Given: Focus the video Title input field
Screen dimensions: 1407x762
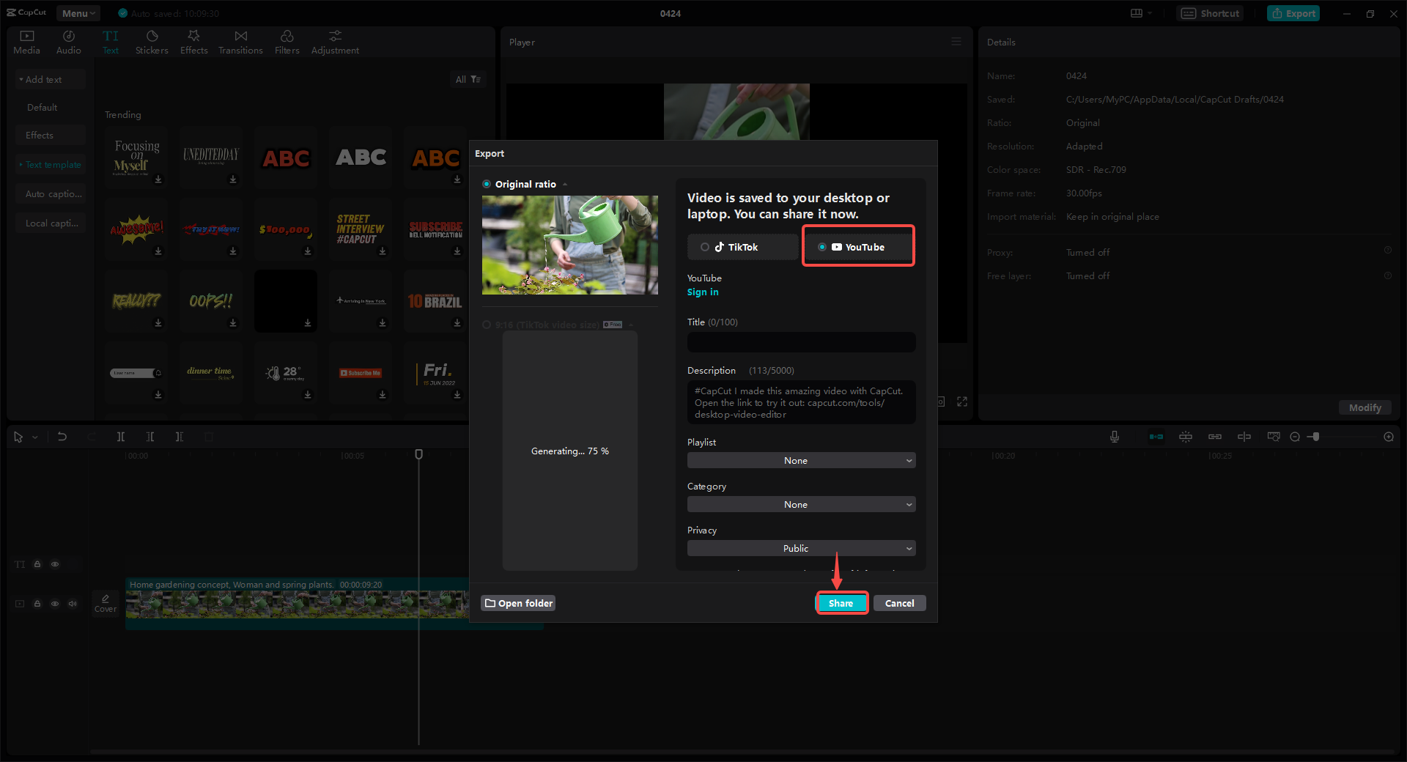Looking at the screenshot, I should (x=801, y=342).
